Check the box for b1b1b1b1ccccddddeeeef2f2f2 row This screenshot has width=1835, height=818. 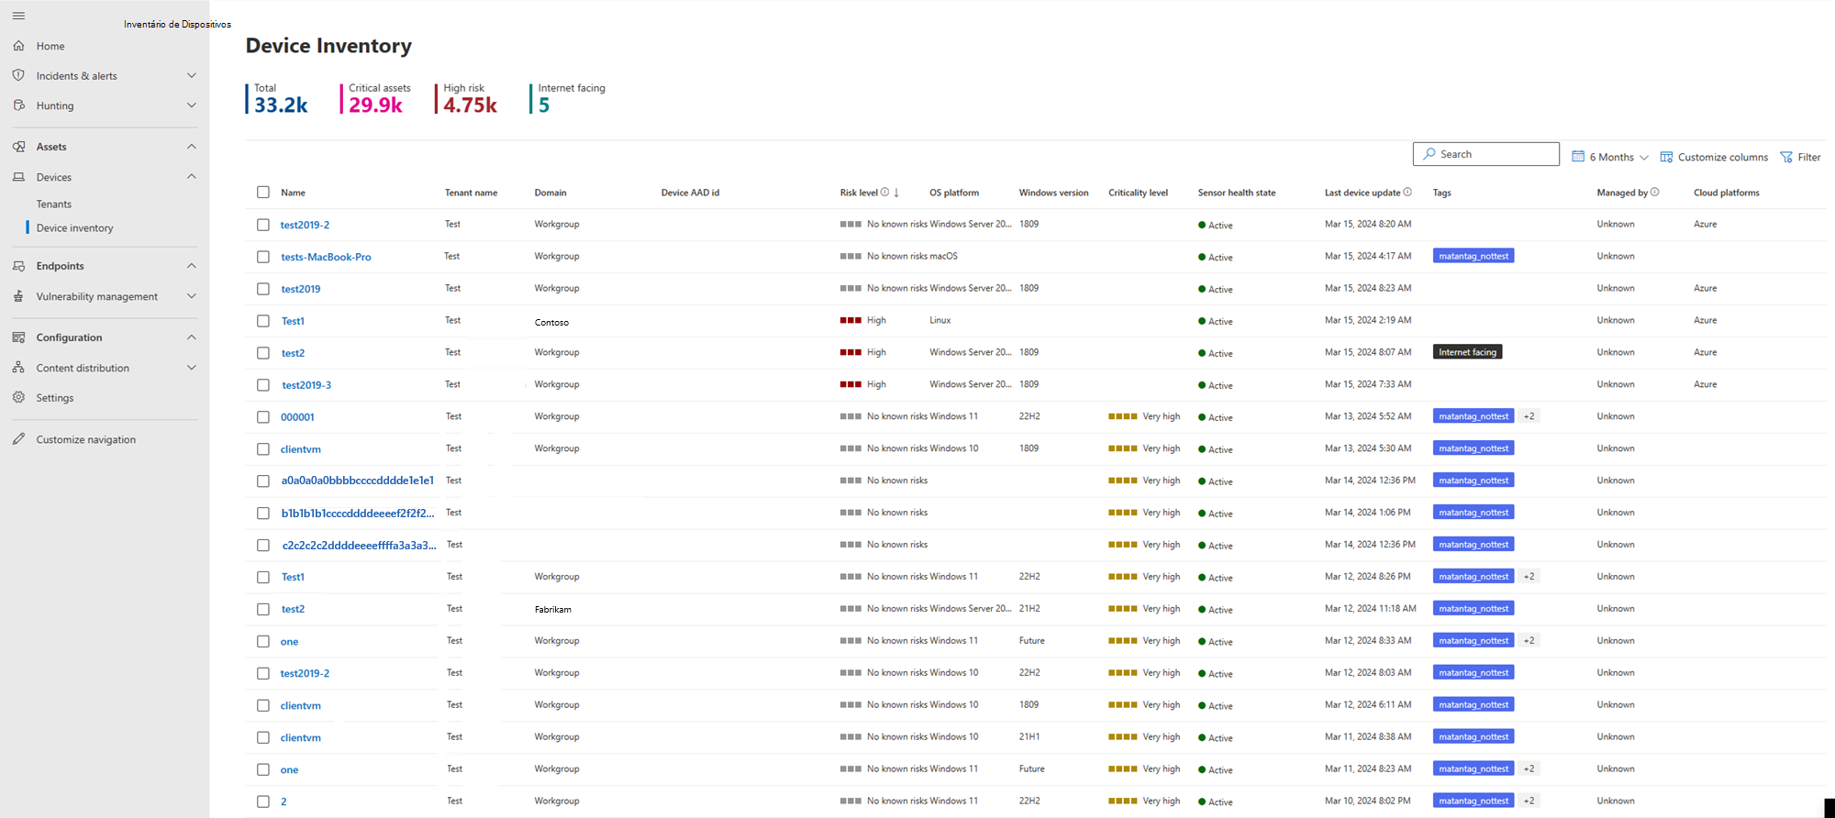(263, 514)
